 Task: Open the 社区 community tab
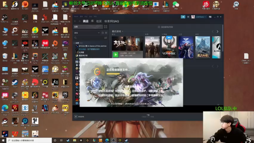coord(99,21)
